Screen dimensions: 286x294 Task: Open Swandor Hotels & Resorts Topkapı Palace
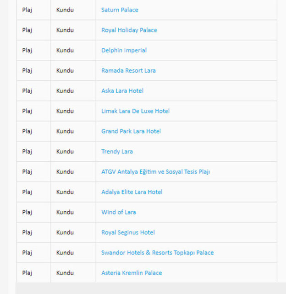157,253
